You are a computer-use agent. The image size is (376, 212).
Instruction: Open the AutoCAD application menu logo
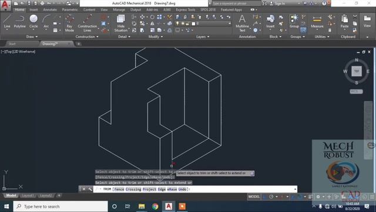5,5
